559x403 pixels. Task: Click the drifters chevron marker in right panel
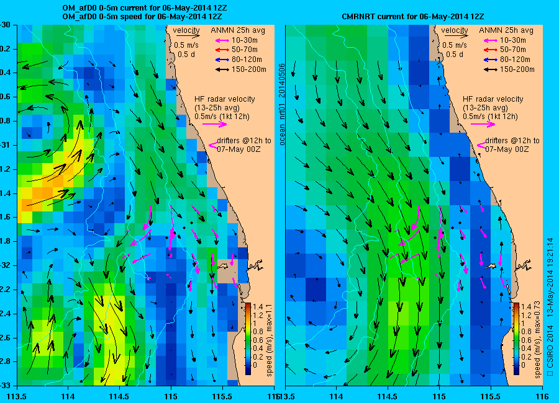point(481,145)
